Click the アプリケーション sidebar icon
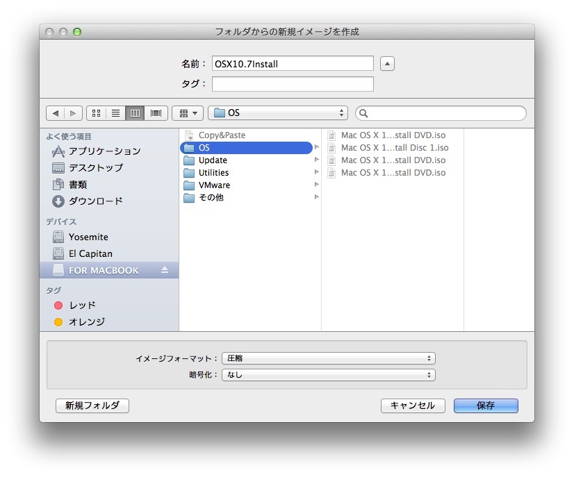The height and width of the screenshot is (477, 574). coord(58,151)
